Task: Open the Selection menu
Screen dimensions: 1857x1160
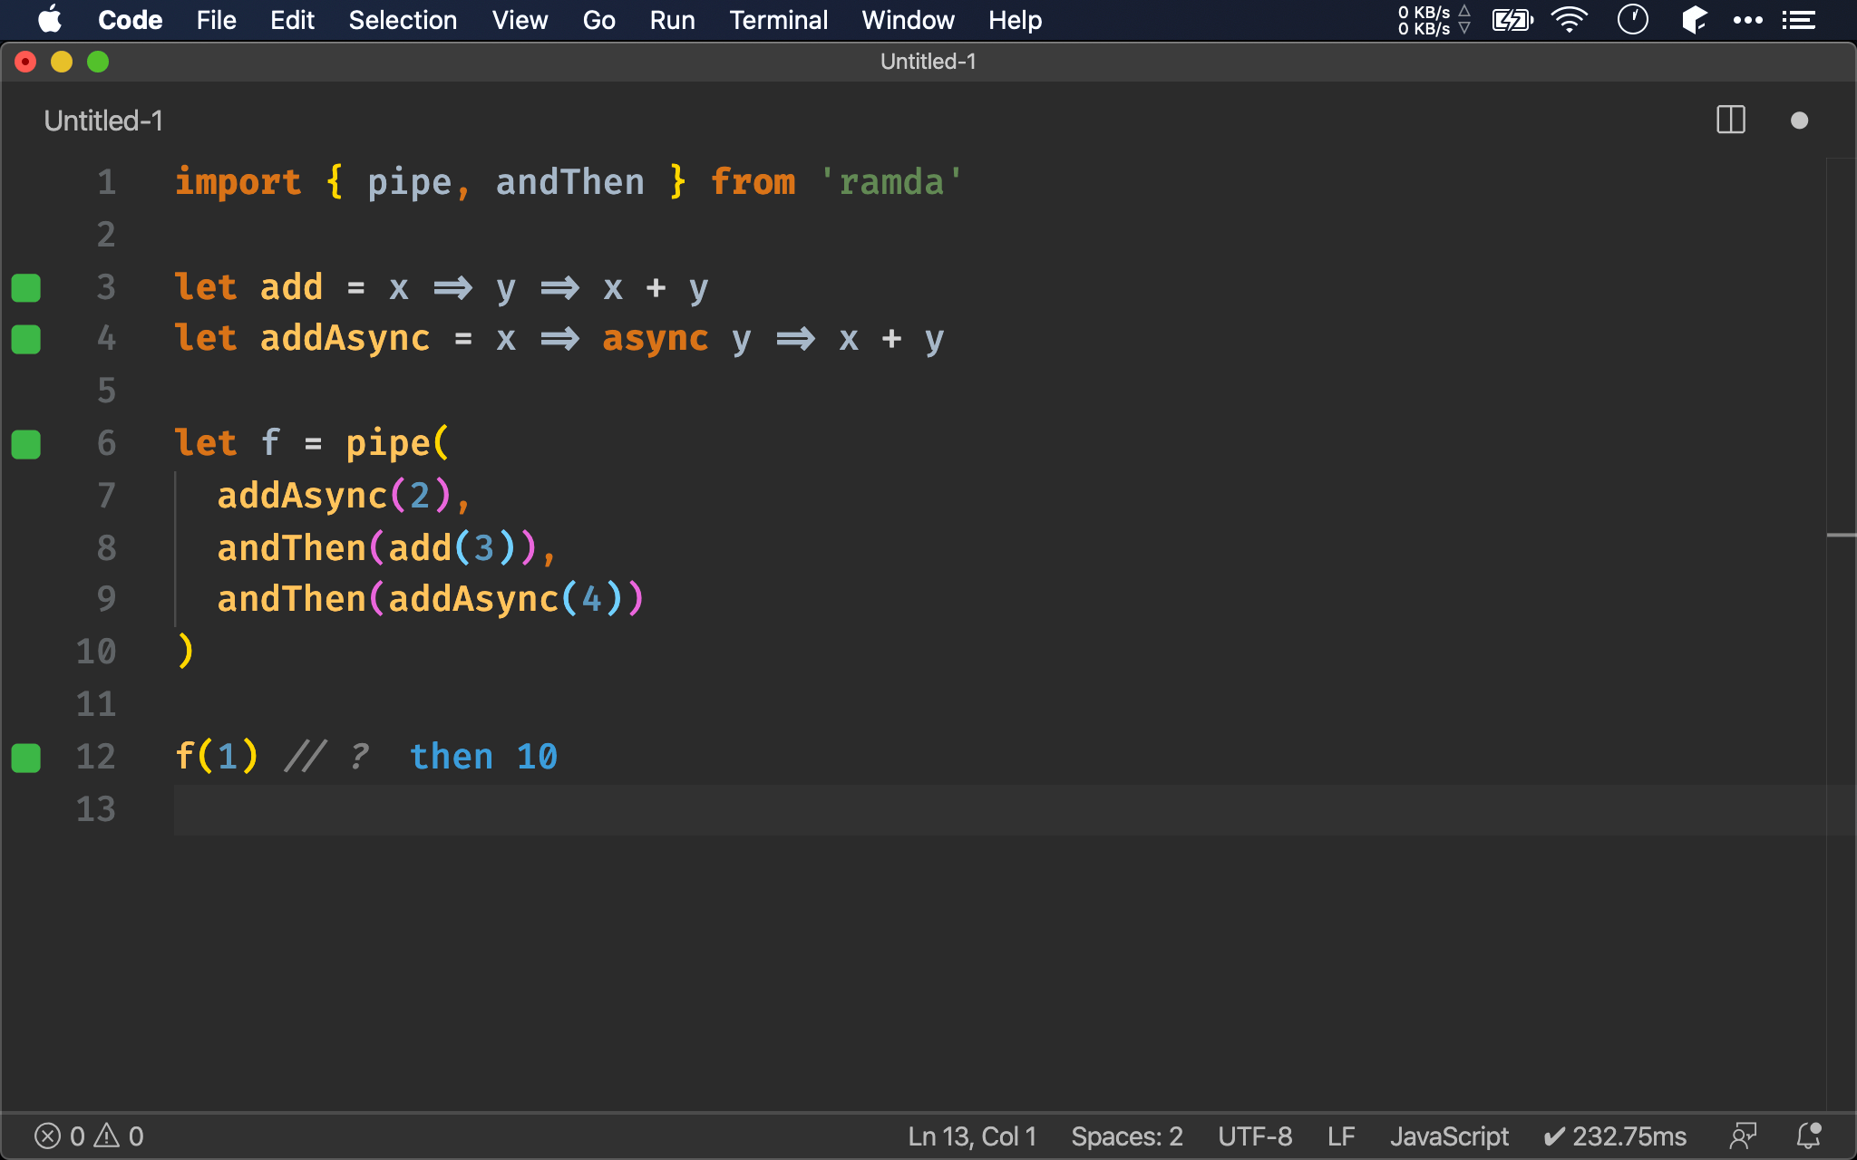Action: (x=403, y=20)
